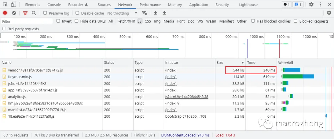This screenshot has height=139, width=334.
Task: Click the Waterfall column header
Action: pyautogui.click(x=305, y=62)
